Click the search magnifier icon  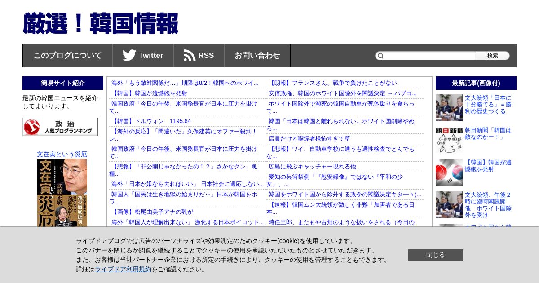(380, 56)
